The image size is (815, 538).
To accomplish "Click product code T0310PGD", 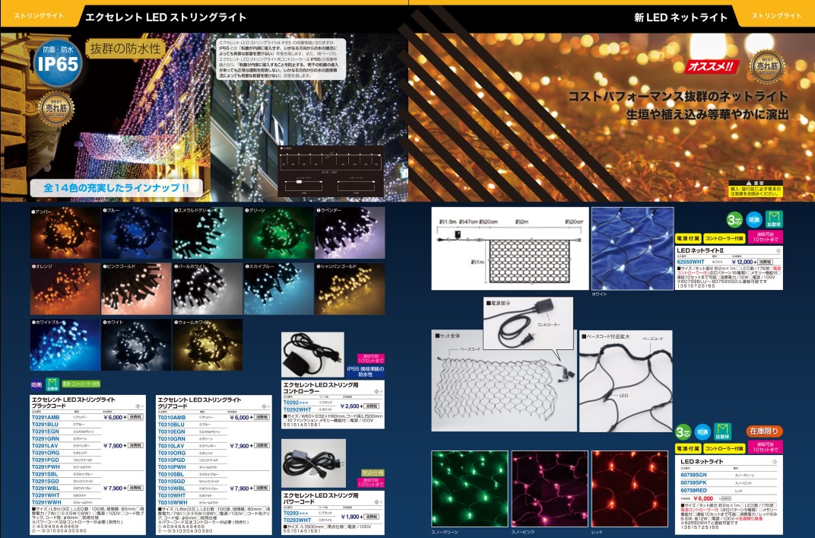I will 172,460.
